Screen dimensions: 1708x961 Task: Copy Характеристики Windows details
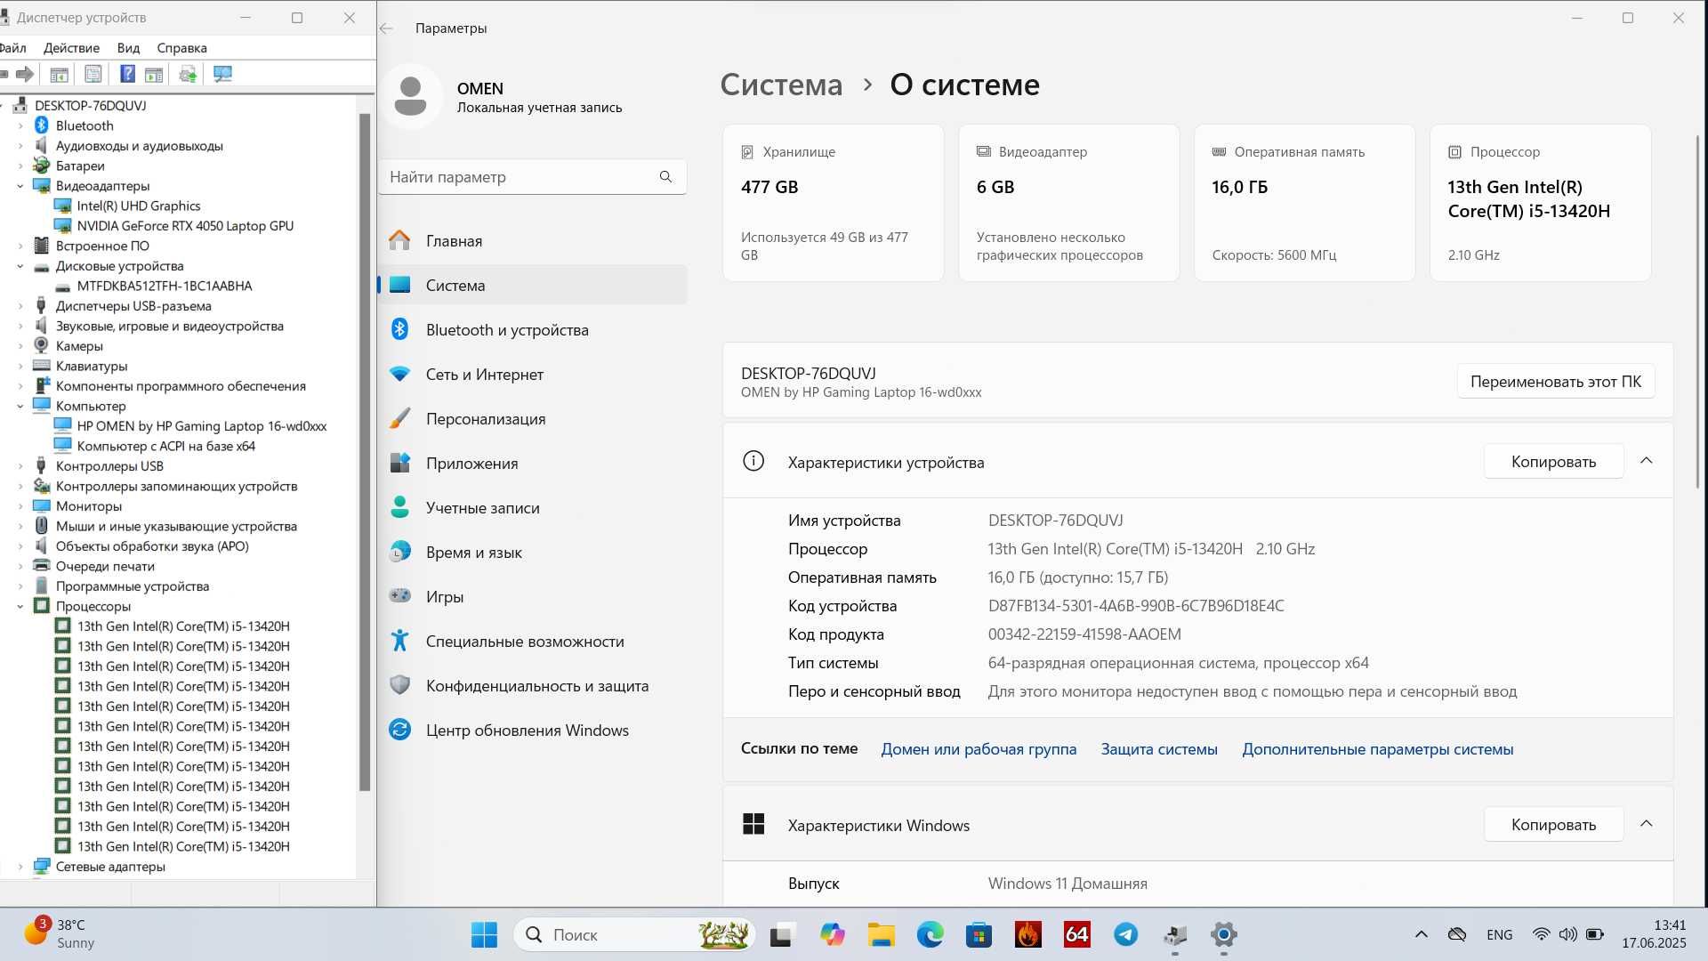pyautogui.click(x=1553, y=825)
